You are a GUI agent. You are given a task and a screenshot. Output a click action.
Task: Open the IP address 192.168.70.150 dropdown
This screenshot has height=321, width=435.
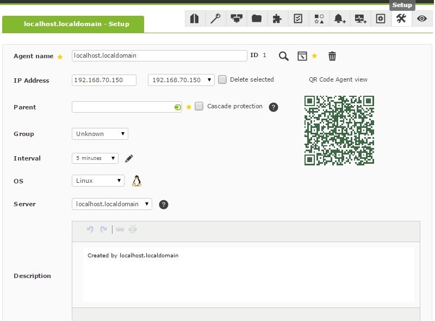click(181, 80)
